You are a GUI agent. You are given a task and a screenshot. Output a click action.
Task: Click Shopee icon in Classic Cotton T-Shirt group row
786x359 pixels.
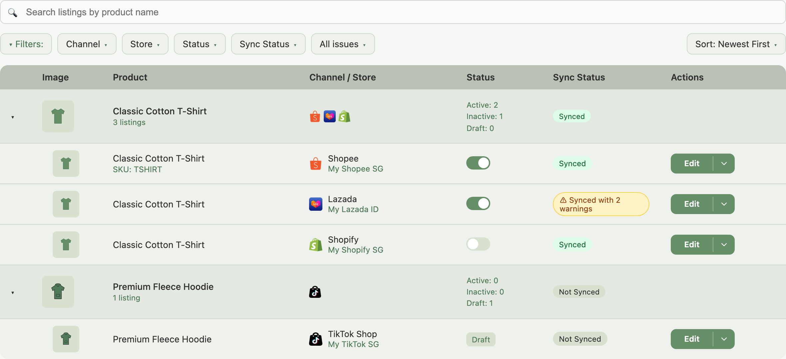pyautogui.click(x=315, y=116)
